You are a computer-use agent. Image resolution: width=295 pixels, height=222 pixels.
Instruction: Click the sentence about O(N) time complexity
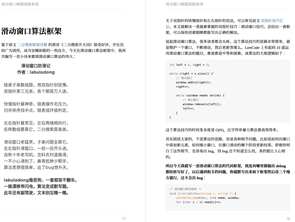pos(222,130)
